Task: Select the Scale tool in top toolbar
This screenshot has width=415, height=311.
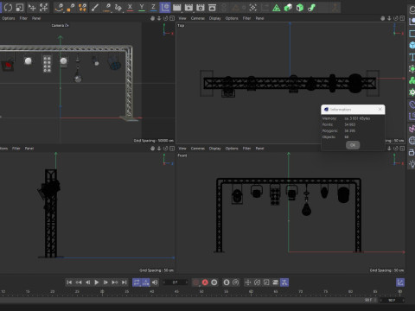Action: point(20,8)
